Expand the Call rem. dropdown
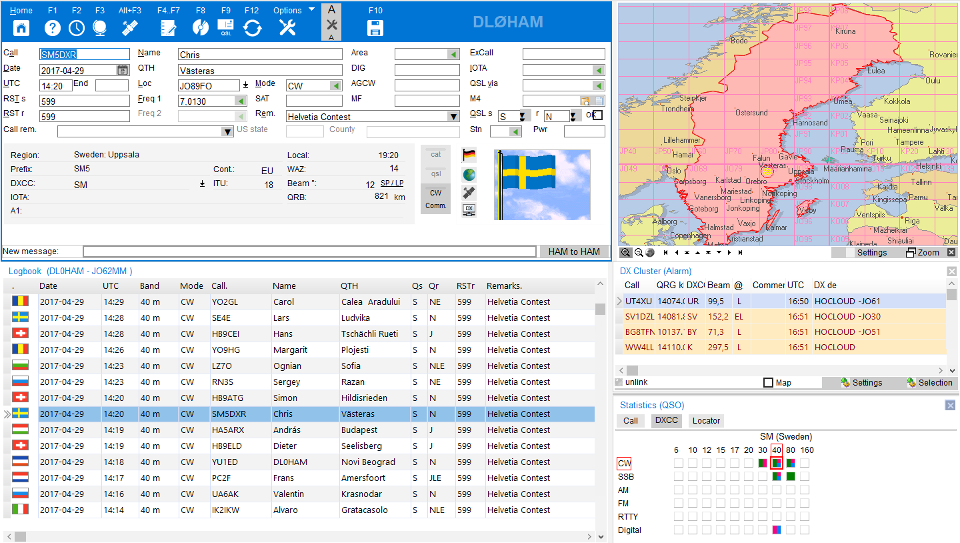 point(227,131)
